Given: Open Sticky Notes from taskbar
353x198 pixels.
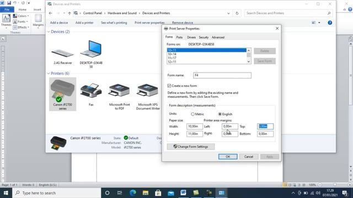Looking at the screenshot, I should tap(196, 193).
